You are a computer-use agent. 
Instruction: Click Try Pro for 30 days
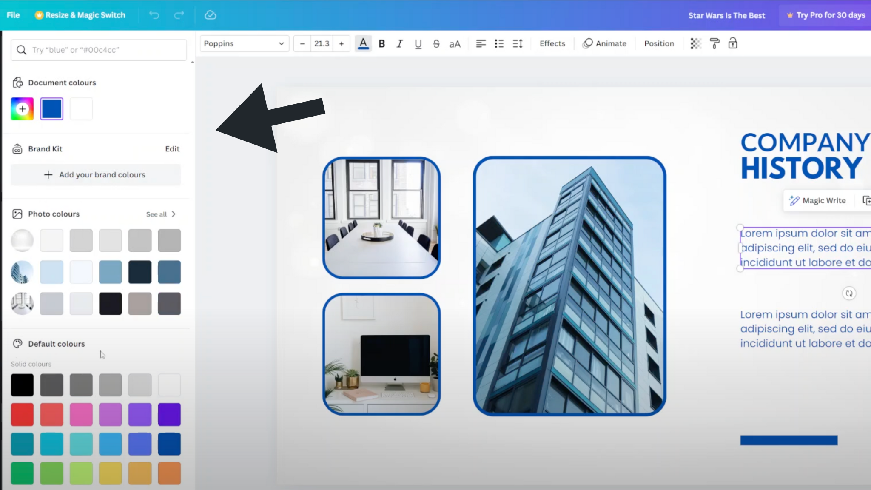tap(825, 15)
